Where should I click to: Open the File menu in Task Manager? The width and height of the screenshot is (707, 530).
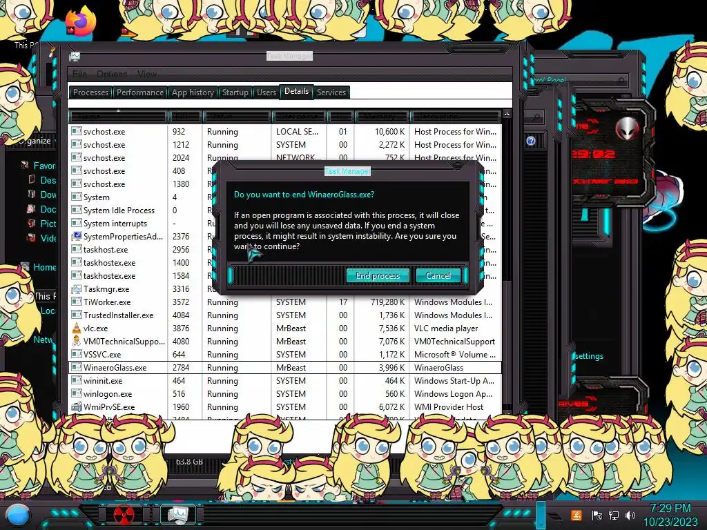(x=79, y=74)
